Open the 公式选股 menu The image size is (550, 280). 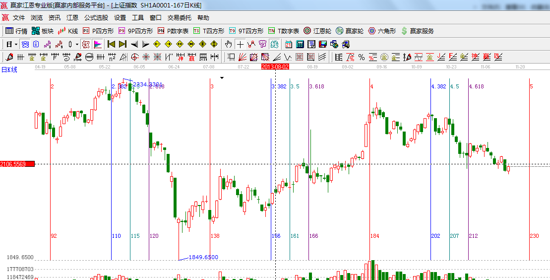[96, 17]
